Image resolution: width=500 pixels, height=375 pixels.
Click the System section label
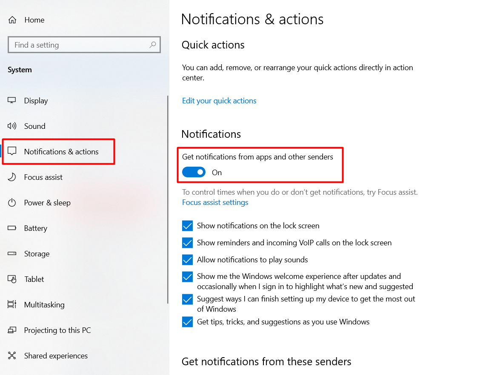[x=20, y=70]
